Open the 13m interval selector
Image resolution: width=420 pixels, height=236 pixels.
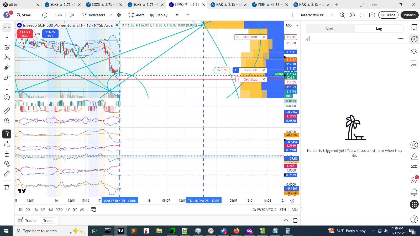tap(59, 15)
